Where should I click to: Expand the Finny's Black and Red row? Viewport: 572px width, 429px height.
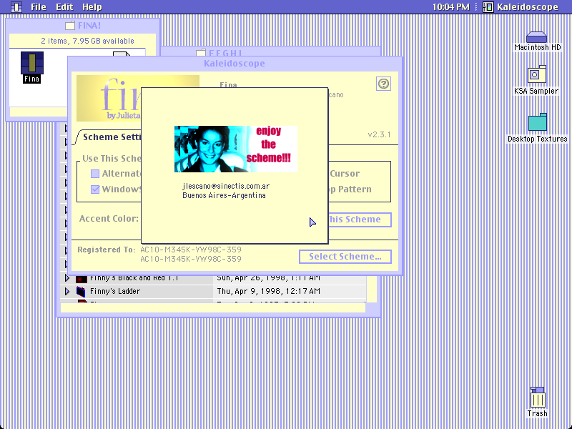click(x=67, y=278)
